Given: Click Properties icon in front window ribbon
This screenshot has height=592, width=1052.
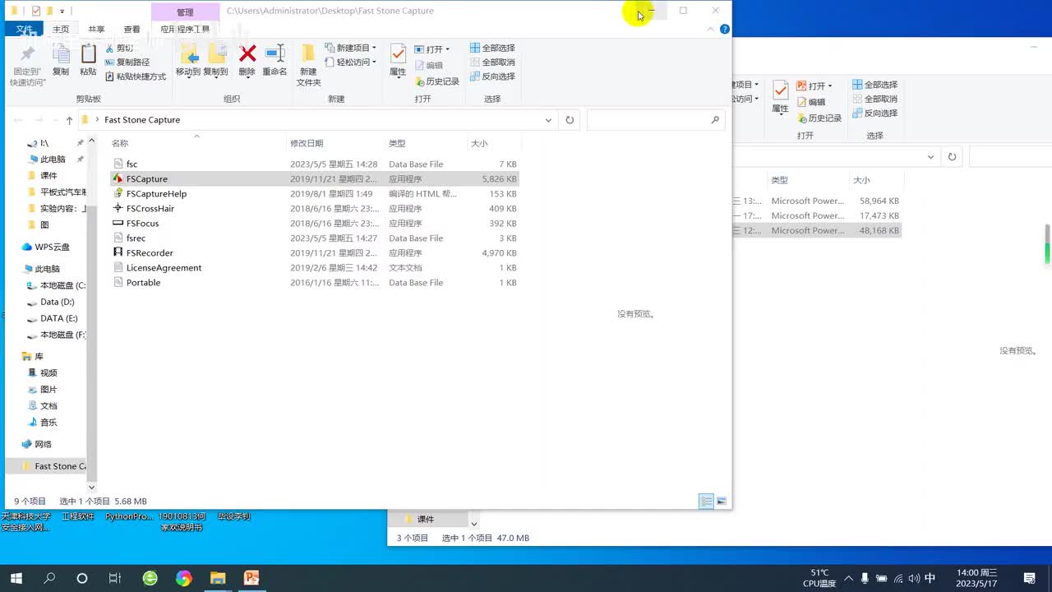Looking at the screenshot, I should [398, 54].
